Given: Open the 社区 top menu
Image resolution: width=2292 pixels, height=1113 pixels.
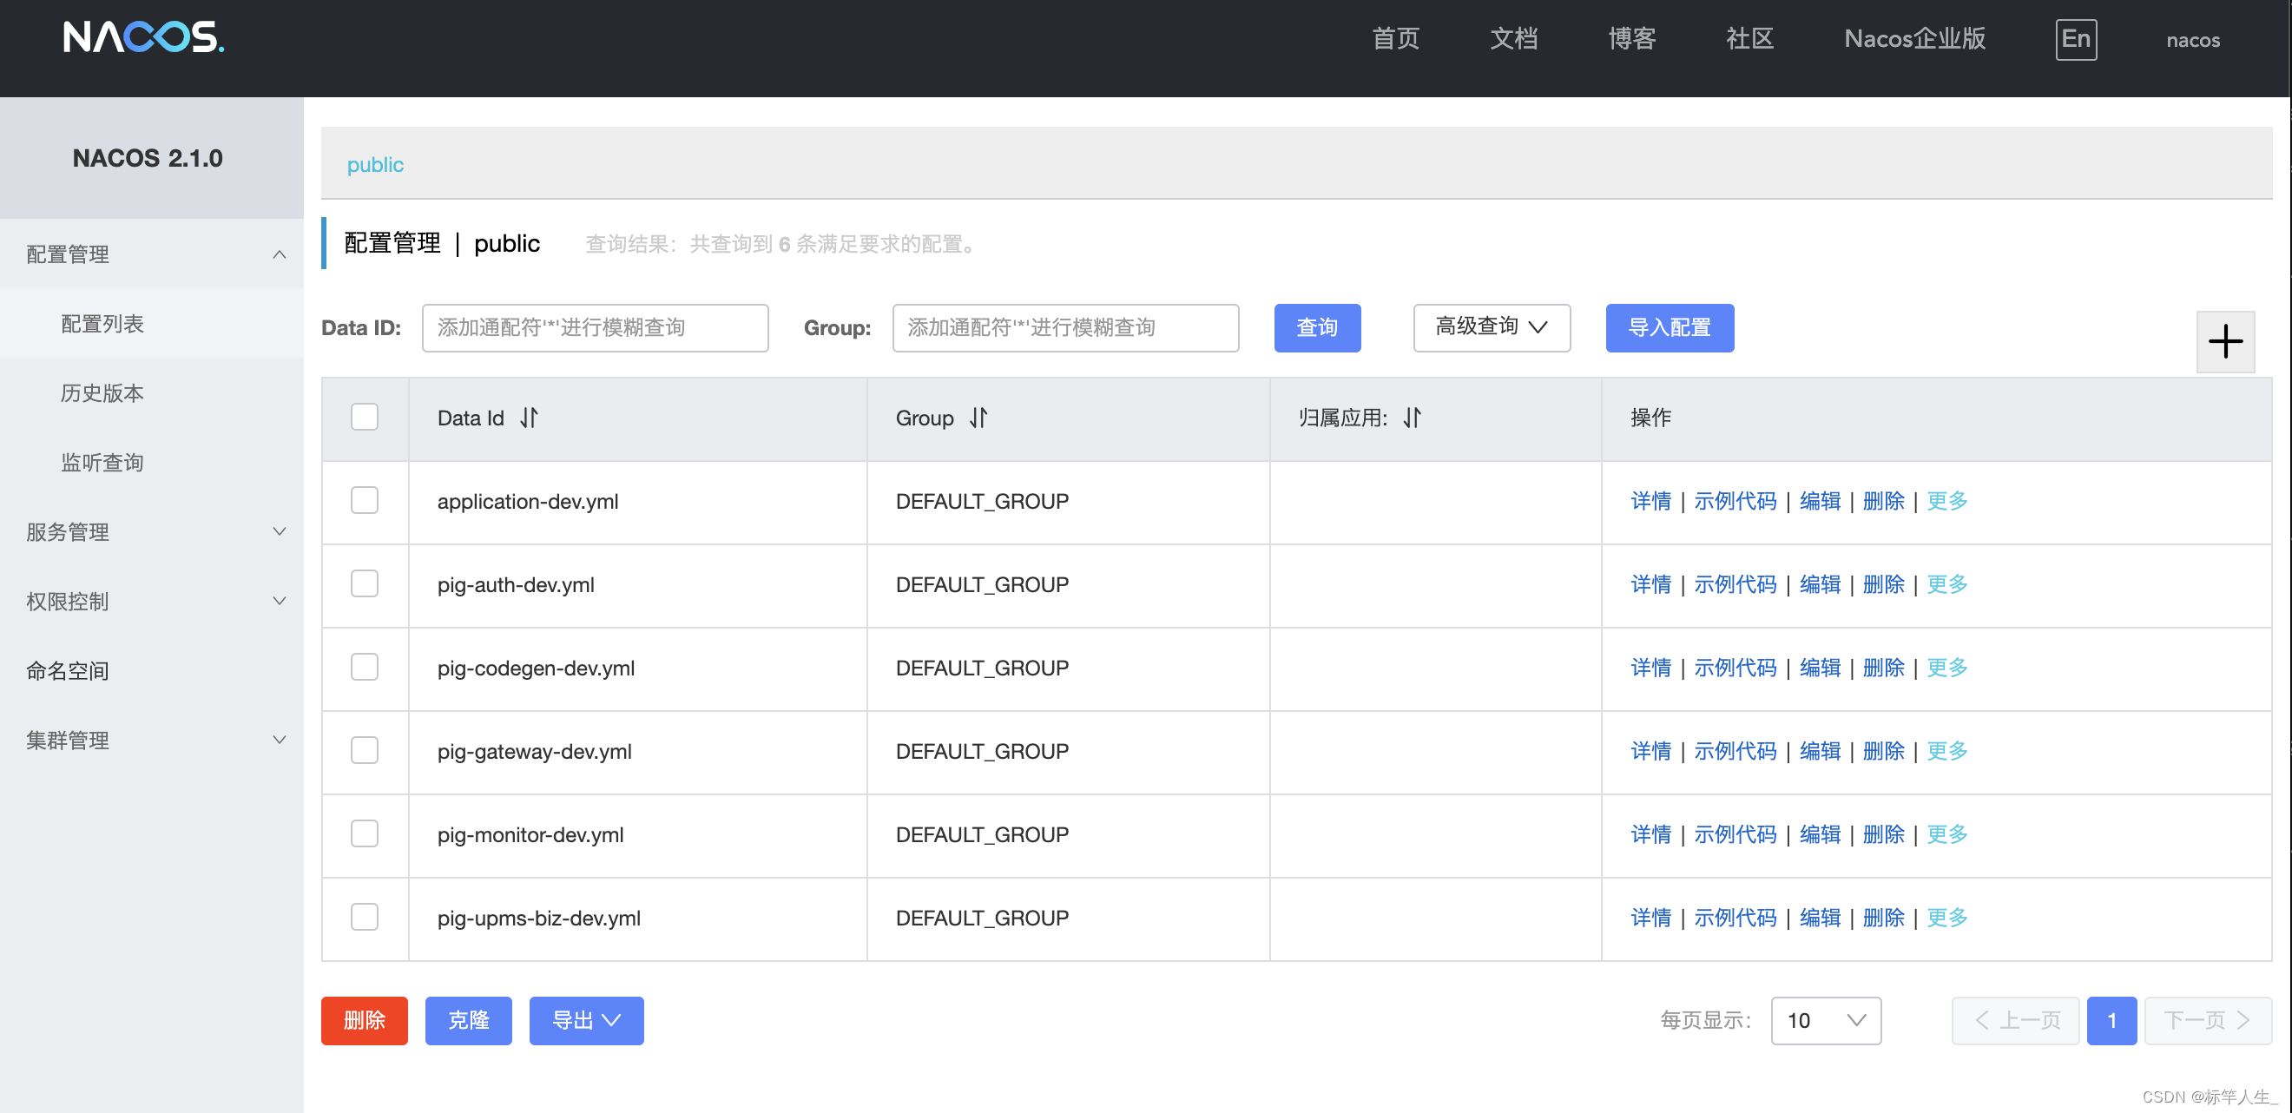Looking at the screenshot, I should click(x=1749, y=39).
